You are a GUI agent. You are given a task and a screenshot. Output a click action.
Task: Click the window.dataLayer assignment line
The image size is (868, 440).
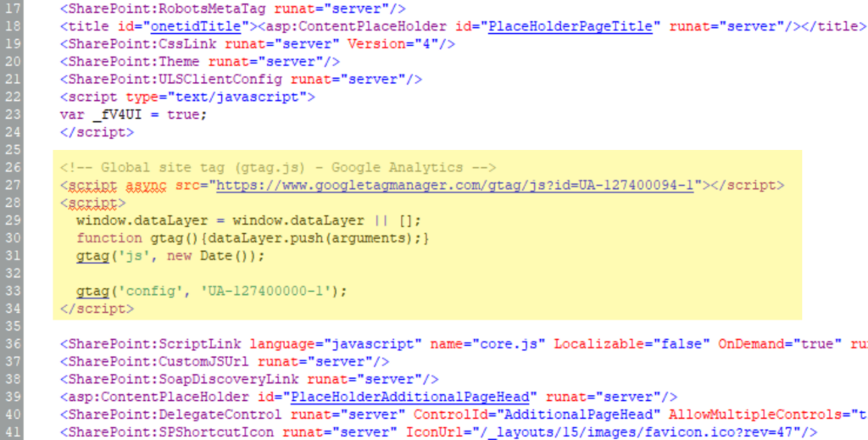(248, 220)
